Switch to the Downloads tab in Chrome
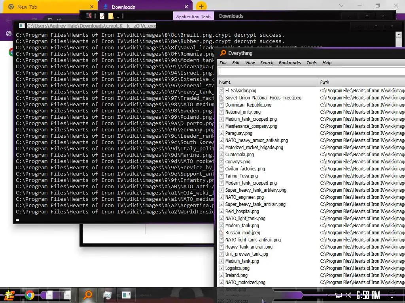The height and width of the screenshot is (303, 405). click(145, 7)
